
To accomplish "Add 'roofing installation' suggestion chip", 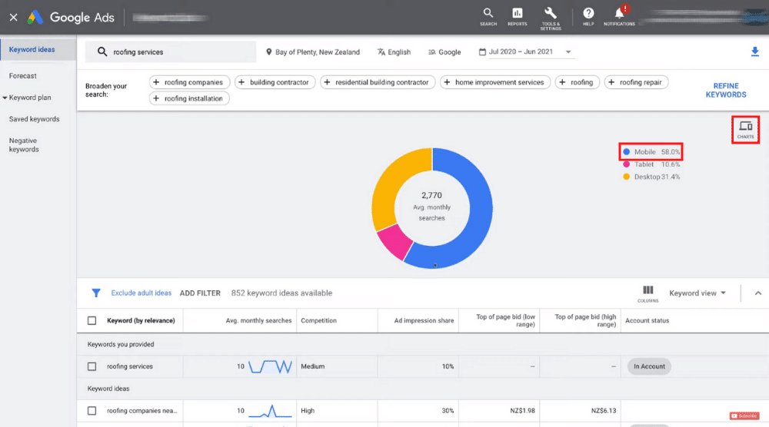I will 189,98.
